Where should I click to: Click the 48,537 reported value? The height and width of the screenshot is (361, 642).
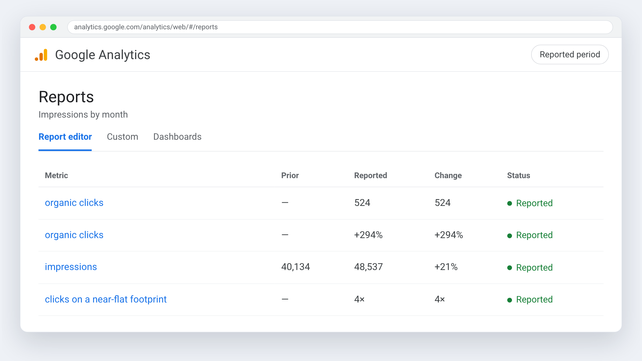368,267
